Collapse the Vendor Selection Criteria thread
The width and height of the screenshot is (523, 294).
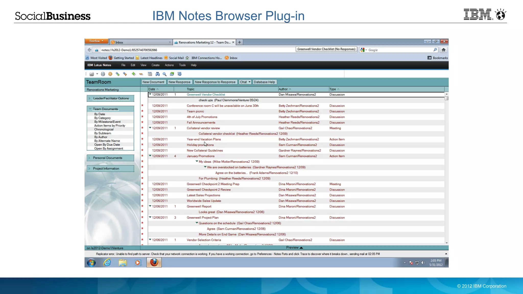coord(150,240)
